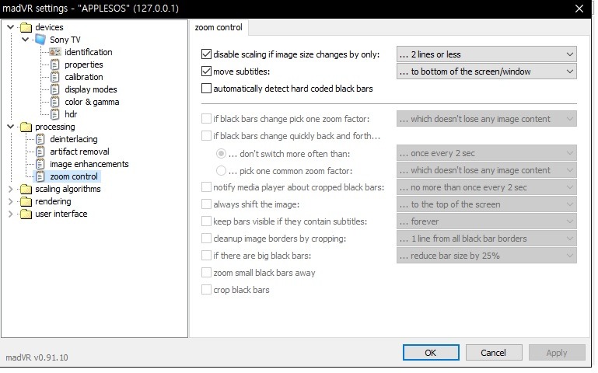The image size is (598, 373).
Task: Click the calibration page icon
Action: point(54,77)
